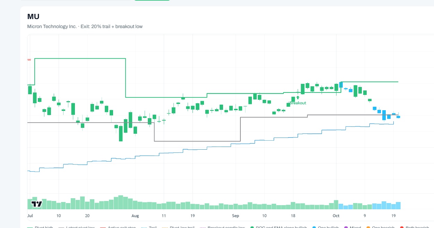Click the 'Breakout candle low' legend entry
The image size is (434, 228).
pyautogui.click(x=223, y=227)
